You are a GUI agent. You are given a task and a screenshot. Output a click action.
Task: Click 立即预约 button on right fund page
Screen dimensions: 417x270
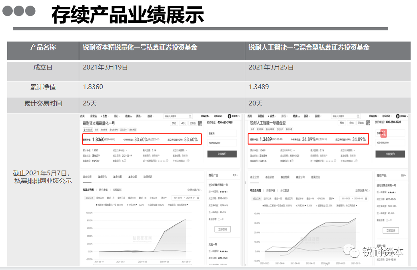(390, 154)
